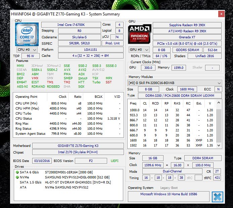Click the 512-bit bus width field
The width and height of the screenshot is (233, 208).
click(x=213, y=50)
